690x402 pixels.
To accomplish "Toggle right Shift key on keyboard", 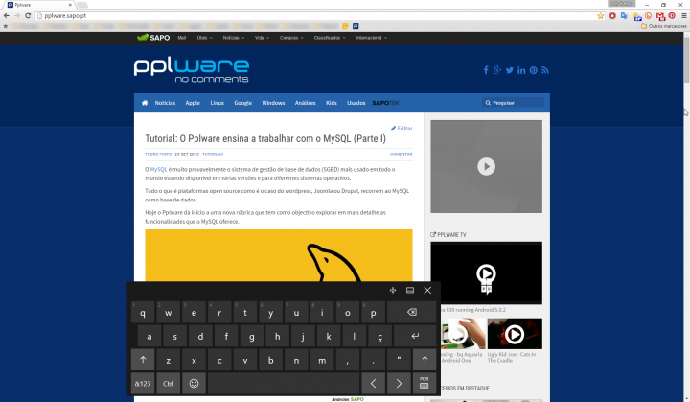I will pos(425,360).
